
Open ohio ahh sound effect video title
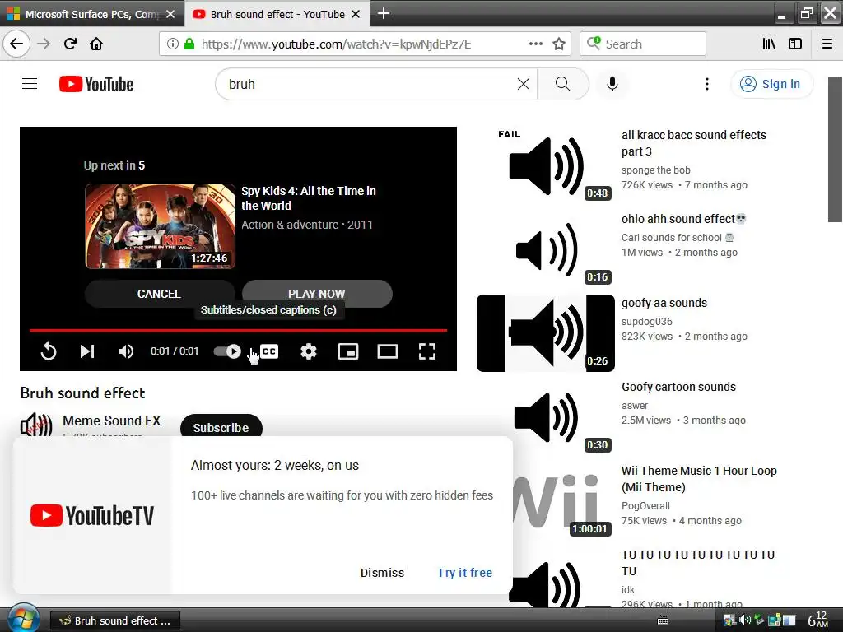click(684, 219)
